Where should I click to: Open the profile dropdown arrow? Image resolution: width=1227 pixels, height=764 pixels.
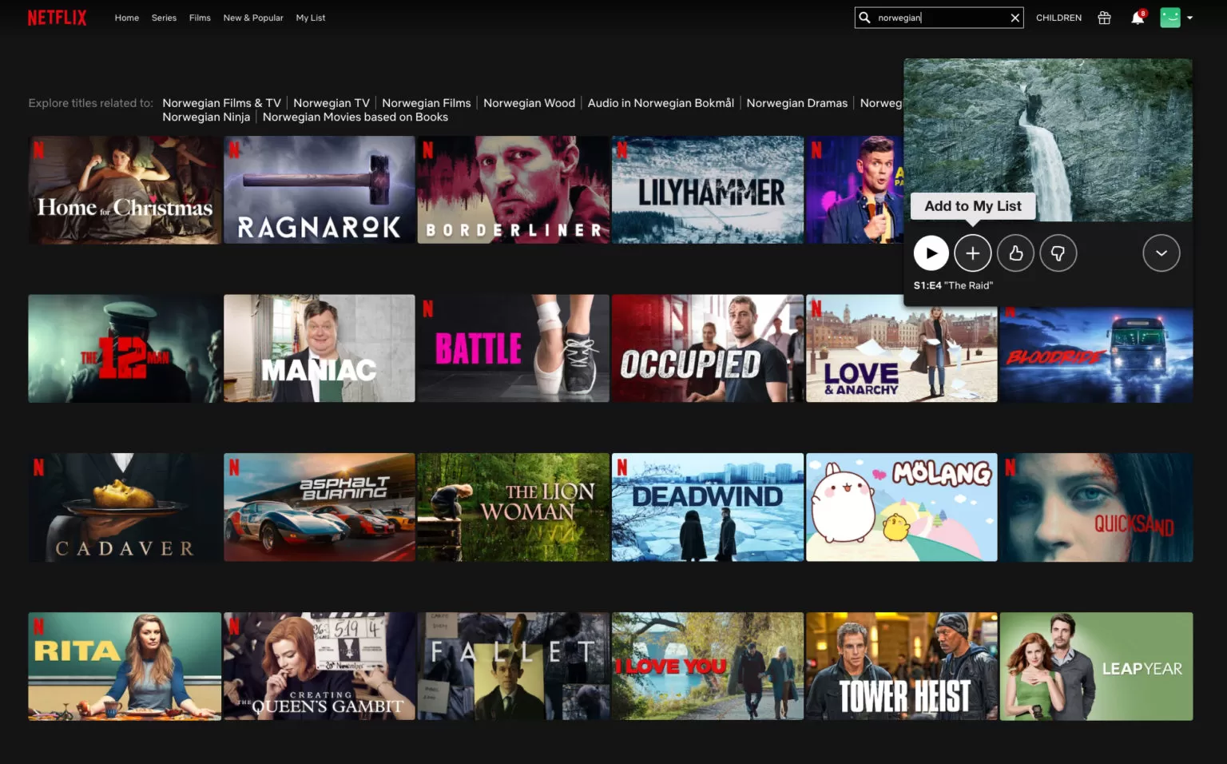click(1189, 18)
